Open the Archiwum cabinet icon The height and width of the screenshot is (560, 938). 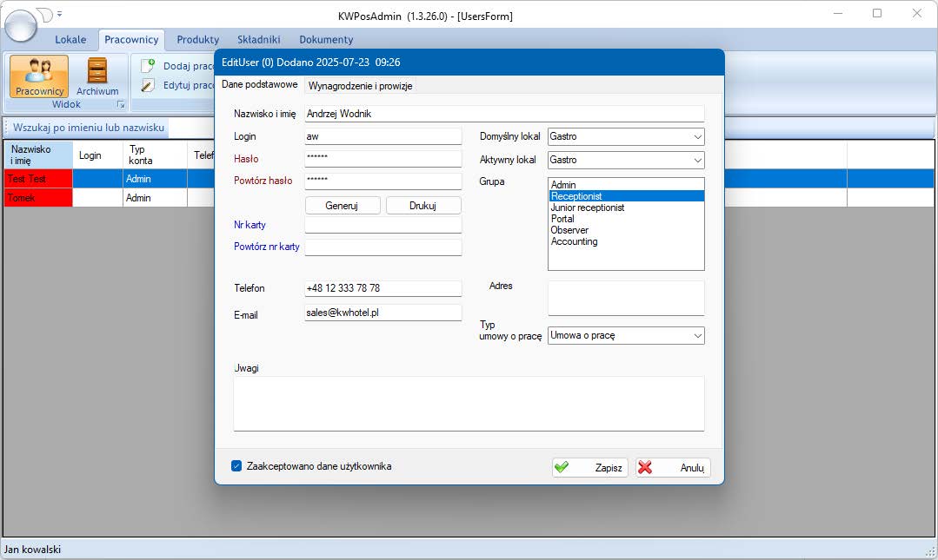(x=97, y=71)
